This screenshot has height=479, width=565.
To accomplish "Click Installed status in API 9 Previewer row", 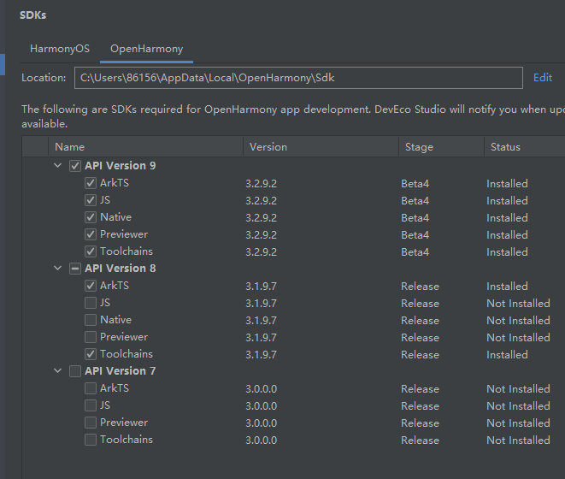I will [507, 235].
